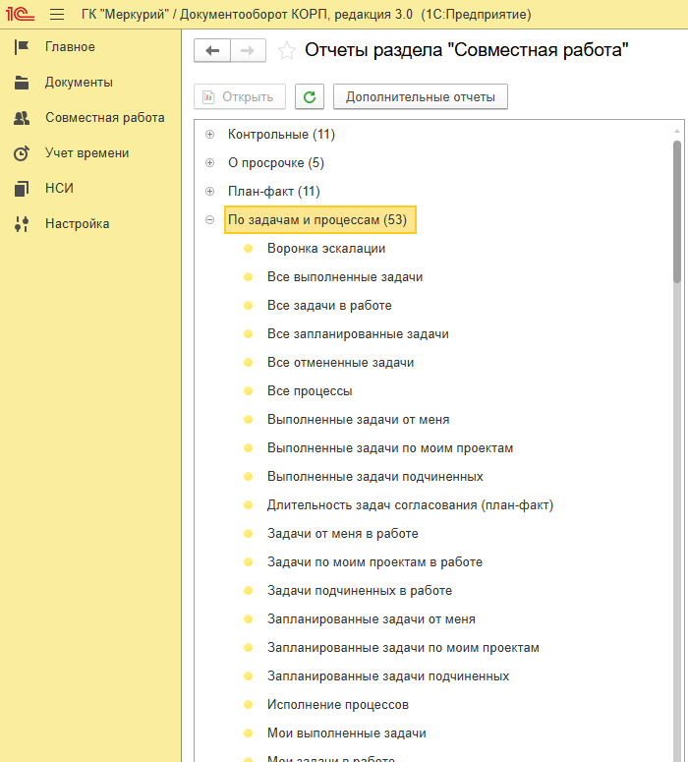Click the green refresh icon button

coord(310,96)
